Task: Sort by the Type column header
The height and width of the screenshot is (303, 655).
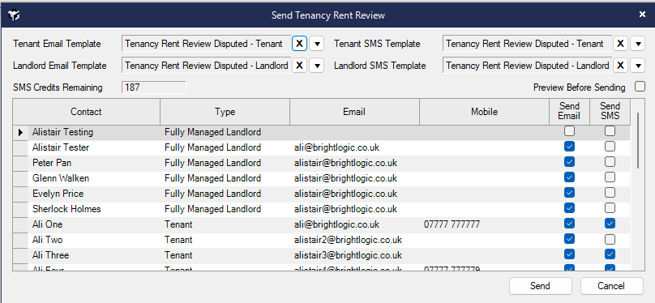Action: coord(225,112)
